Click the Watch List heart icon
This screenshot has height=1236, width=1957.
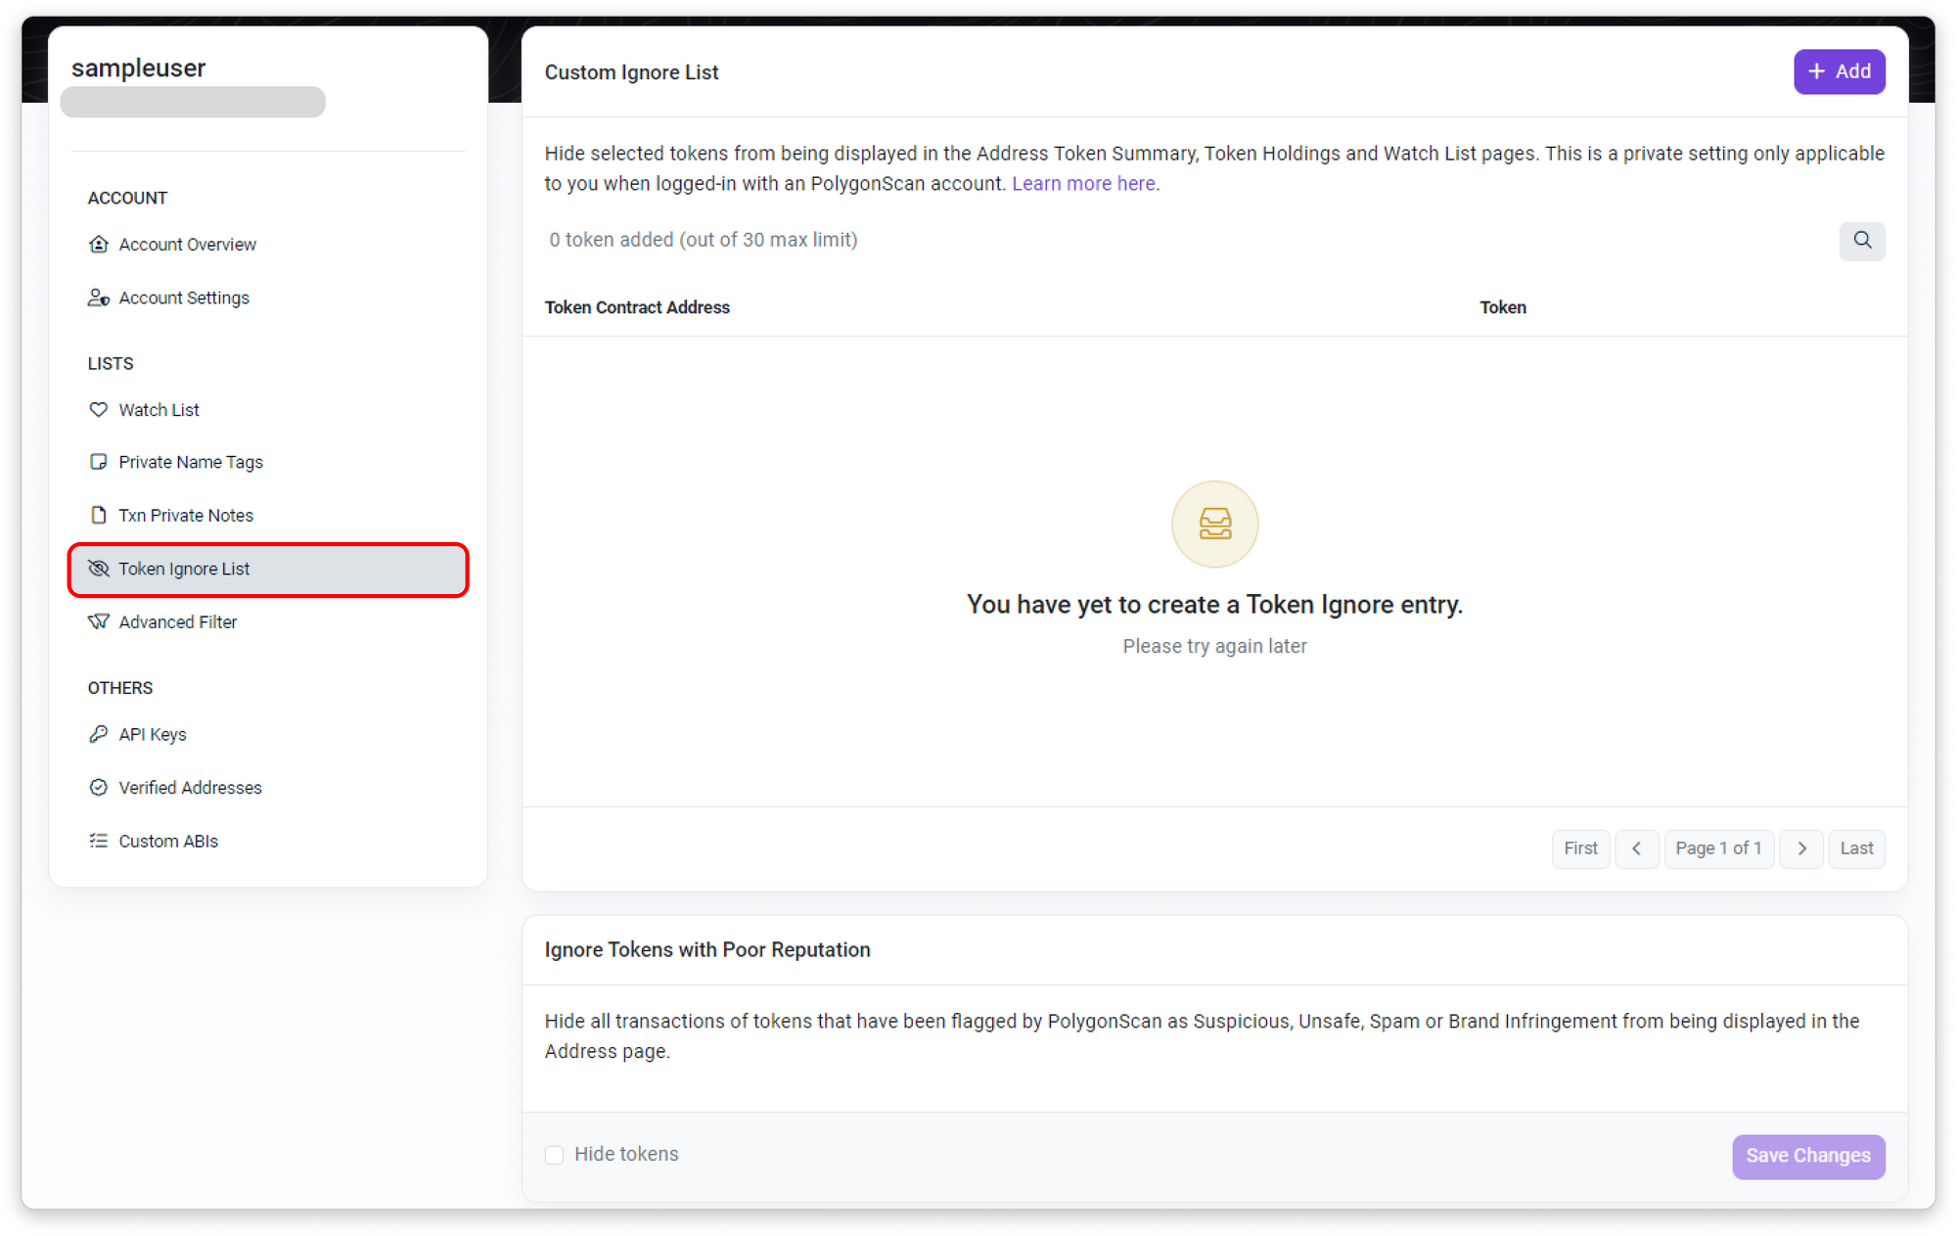tap(98, 410)
